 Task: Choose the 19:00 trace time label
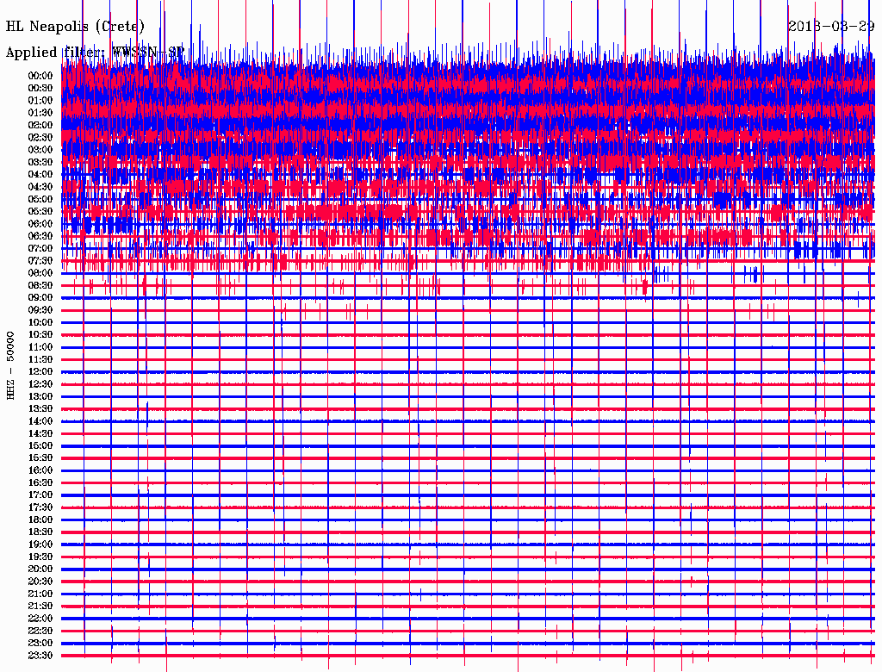40,544
